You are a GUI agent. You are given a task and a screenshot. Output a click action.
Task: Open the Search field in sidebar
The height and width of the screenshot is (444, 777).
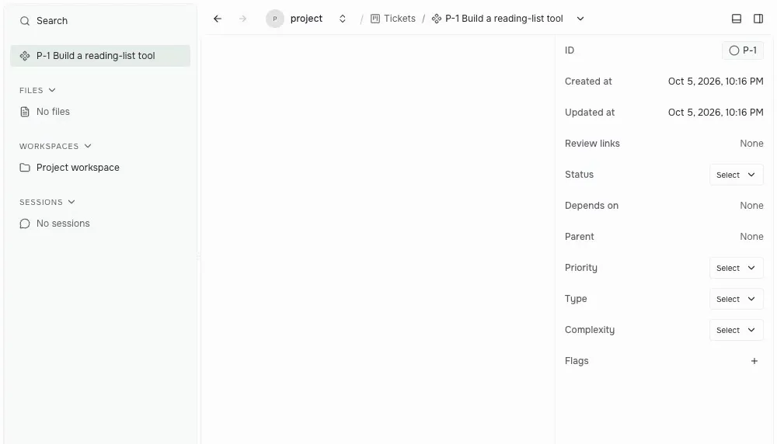[x=100, y=21]
